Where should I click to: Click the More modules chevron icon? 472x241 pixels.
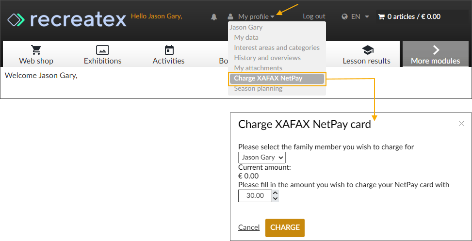coord(436,50)
